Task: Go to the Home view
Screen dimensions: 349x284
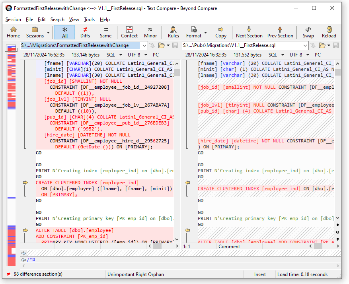Action: click(14, 33)
